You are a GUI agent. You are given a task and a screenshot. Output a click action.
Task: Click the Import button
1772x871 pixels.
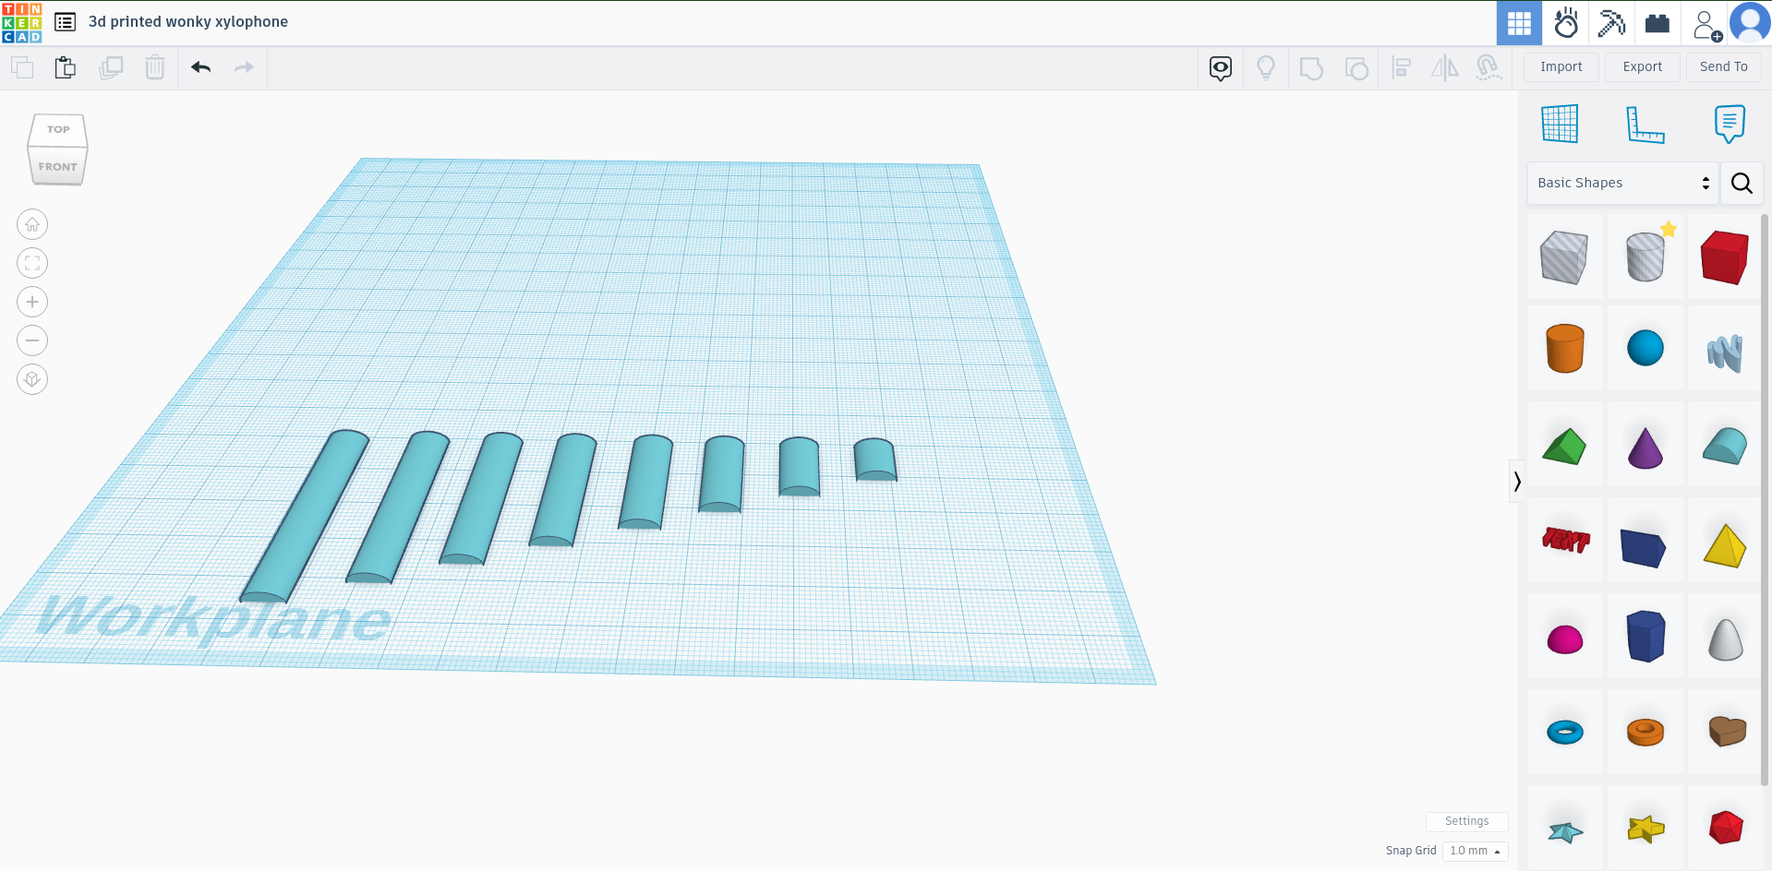point(1560,66)
